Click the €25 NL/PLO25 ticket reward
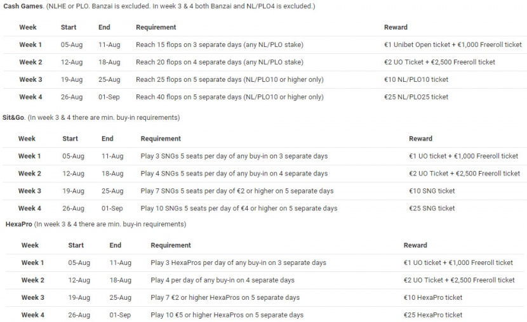Viewport: 527px width, 322px height. [416, 97]
